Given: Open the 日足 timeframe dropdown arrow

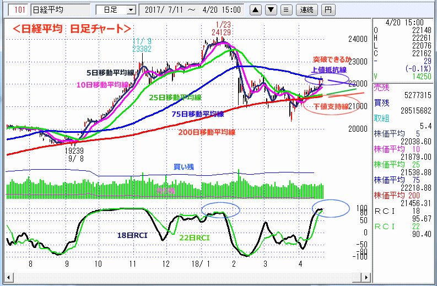Looking at the screenshot, I should tap(131, 10).
